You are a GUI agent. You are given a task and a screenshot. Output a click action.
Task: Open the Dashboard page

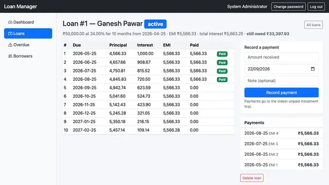pyautogui.click(x=28, y=22)
